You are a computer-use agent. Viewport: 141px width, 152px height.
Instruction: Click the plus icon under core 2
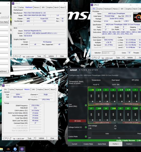click(x=100, y=102)
